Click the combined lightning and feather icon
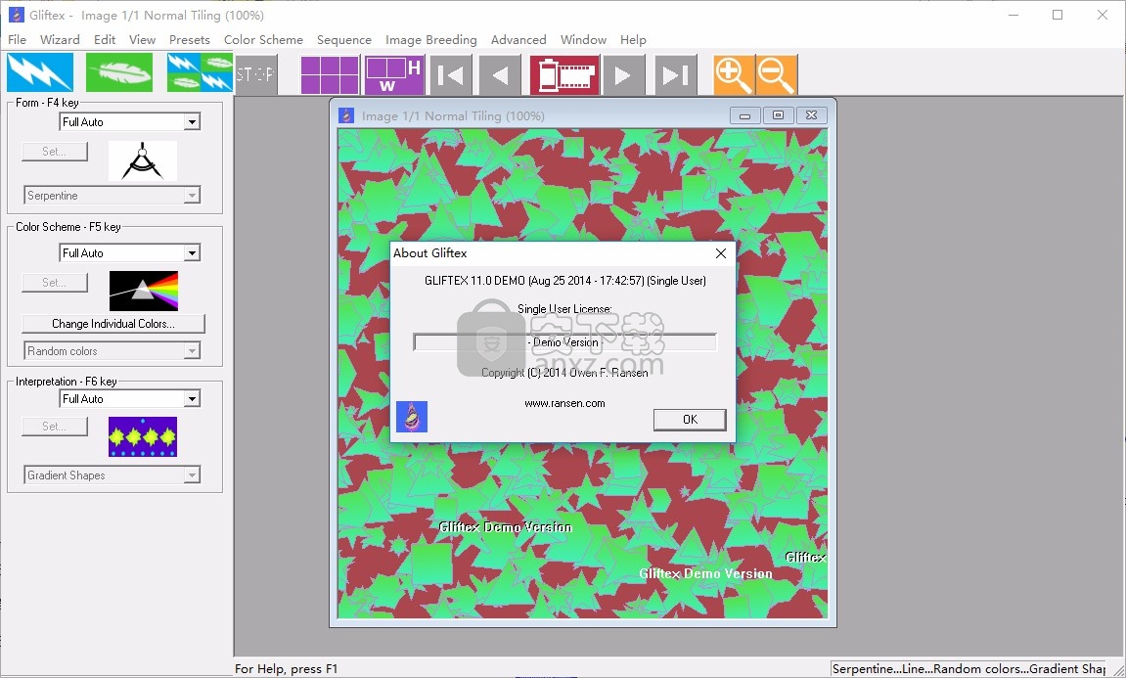Viewport: 1126px width, 678px height. point(200,72)
